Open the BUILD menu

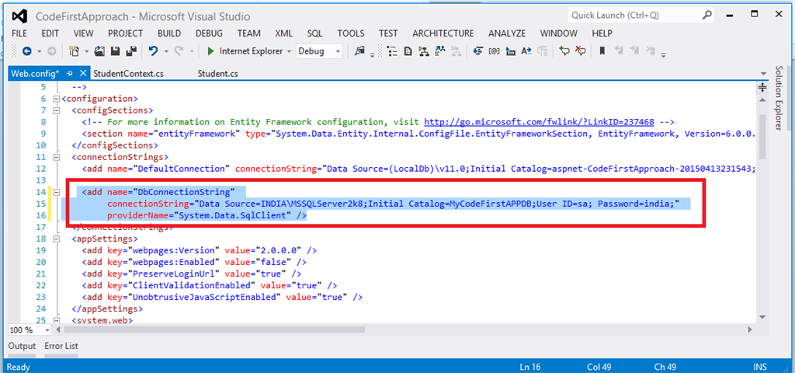click(169, 33)
